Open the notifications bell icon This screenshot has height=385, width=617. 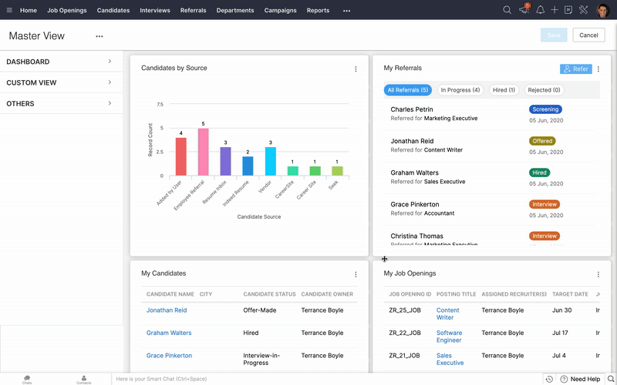point(541,10)
